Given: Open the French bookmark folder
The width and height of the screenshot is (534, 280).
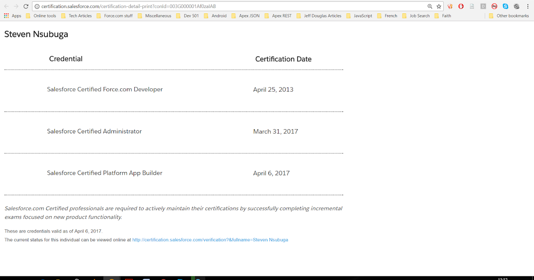Looking at the screenshot, I should (387, 16).
